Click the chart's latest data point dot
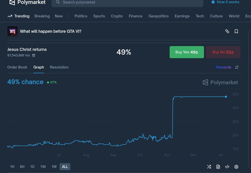 226,97
